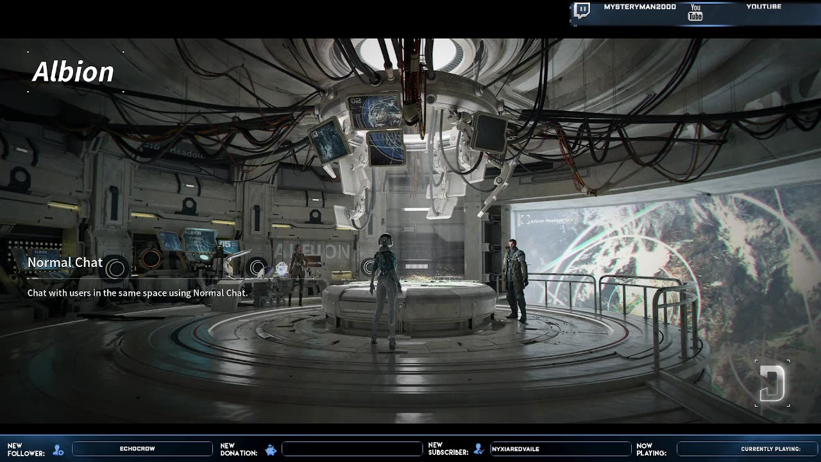Image resolution: width=821 pixels, height=462 pixels.
Task: Click the glowing D loading logo
Action: click(x=772, y=384)
